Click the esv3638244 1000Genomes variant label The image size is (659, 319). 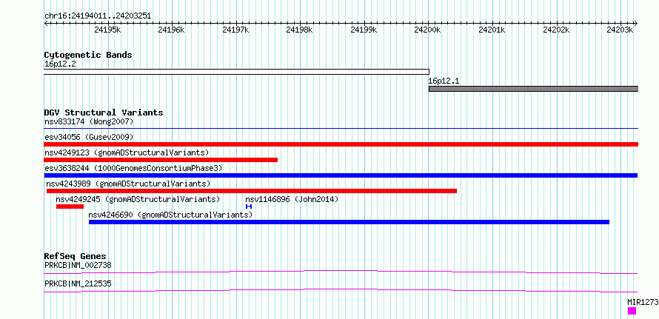click(133, 168)
